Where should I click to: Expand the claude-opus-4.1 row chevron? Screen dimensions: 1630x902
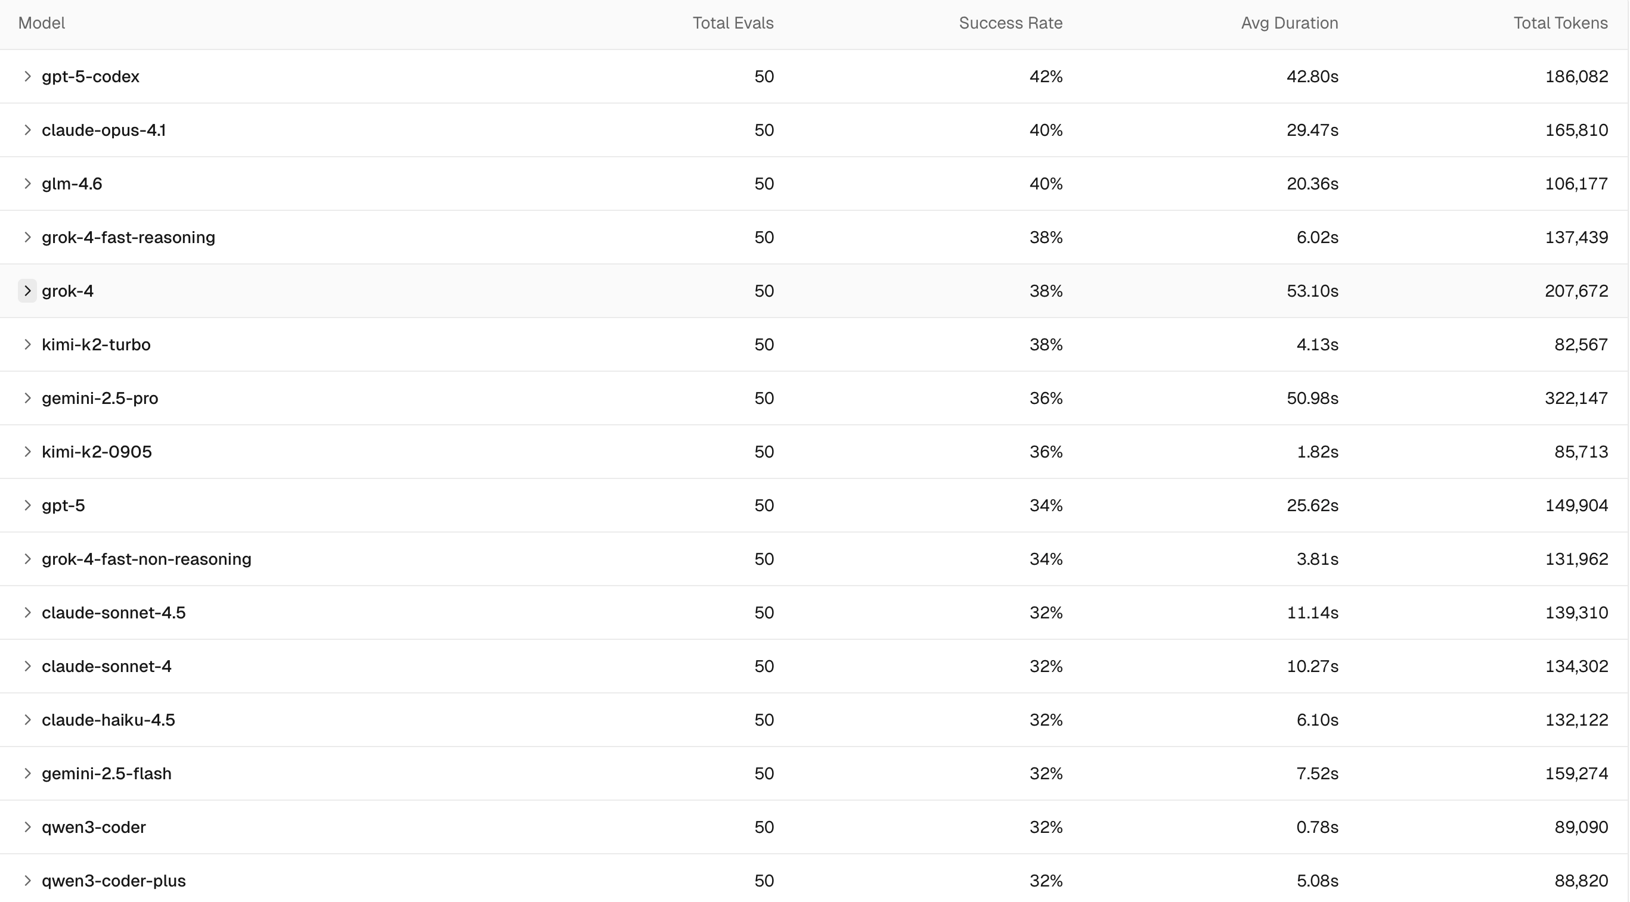(x=27, y=130)
